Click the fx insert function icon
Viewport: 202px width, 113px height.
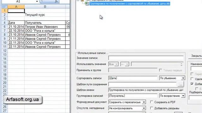[x=56, y=1]
